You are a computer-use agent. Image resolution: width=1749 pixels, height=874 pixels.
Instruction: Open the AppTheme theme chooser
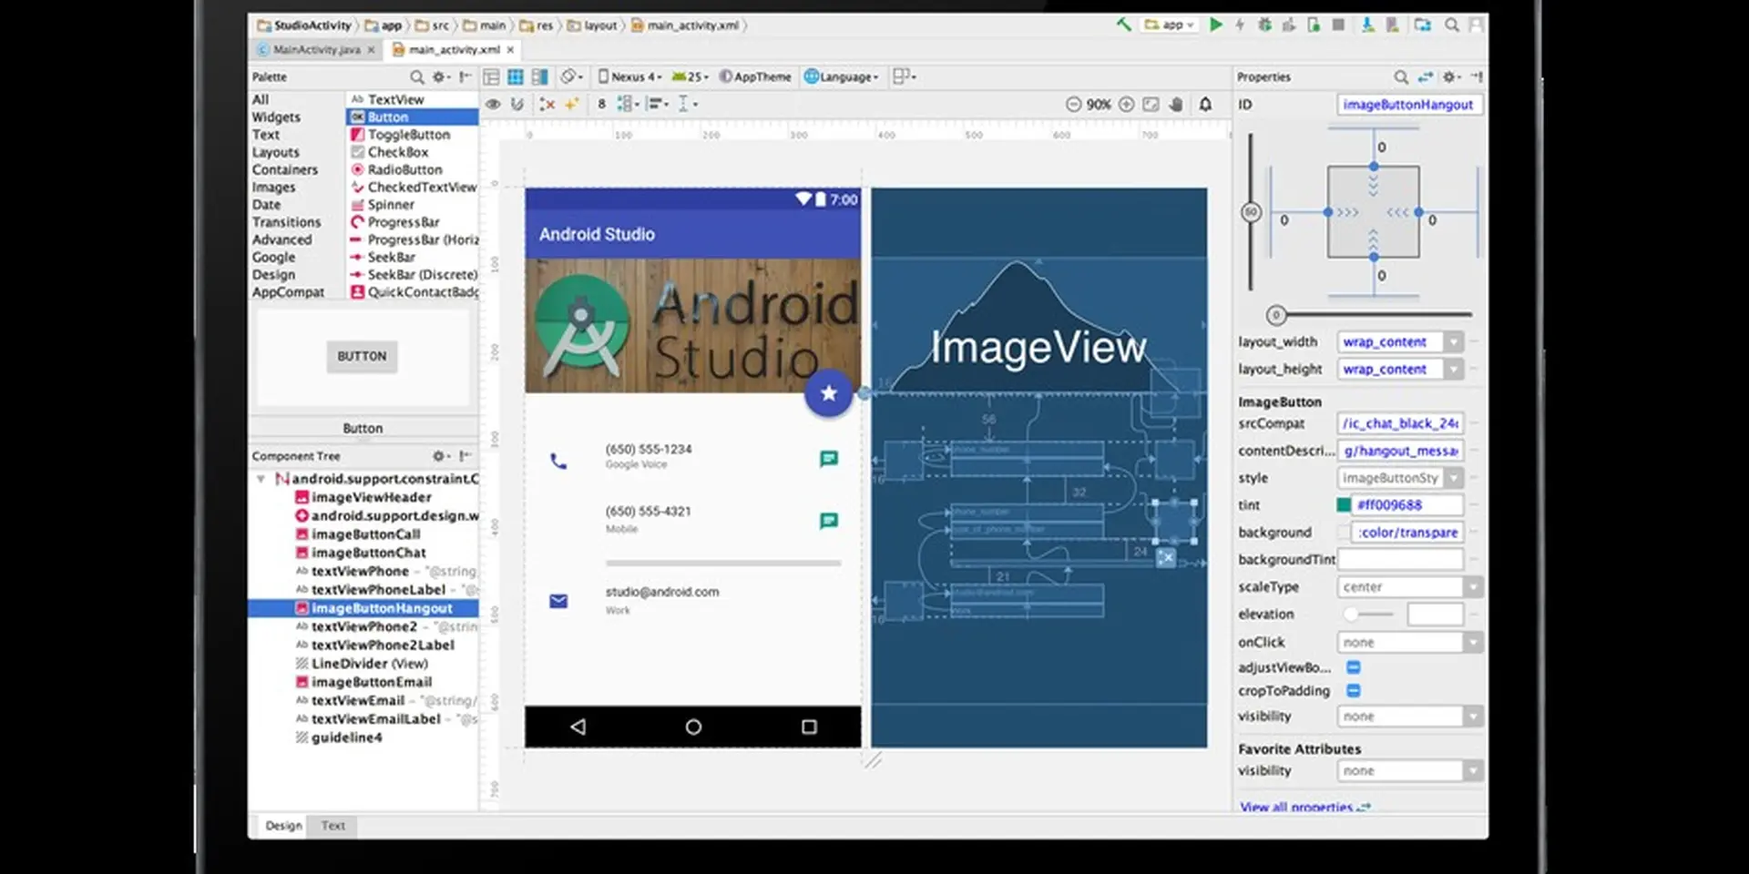pyautogui.click(x=756, y=76)
